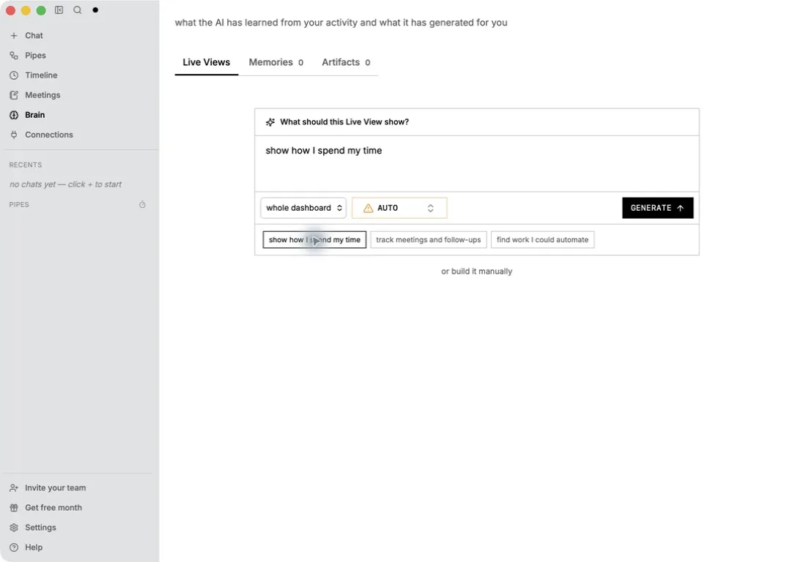Select the Live Views tab

tap(207, 62)
